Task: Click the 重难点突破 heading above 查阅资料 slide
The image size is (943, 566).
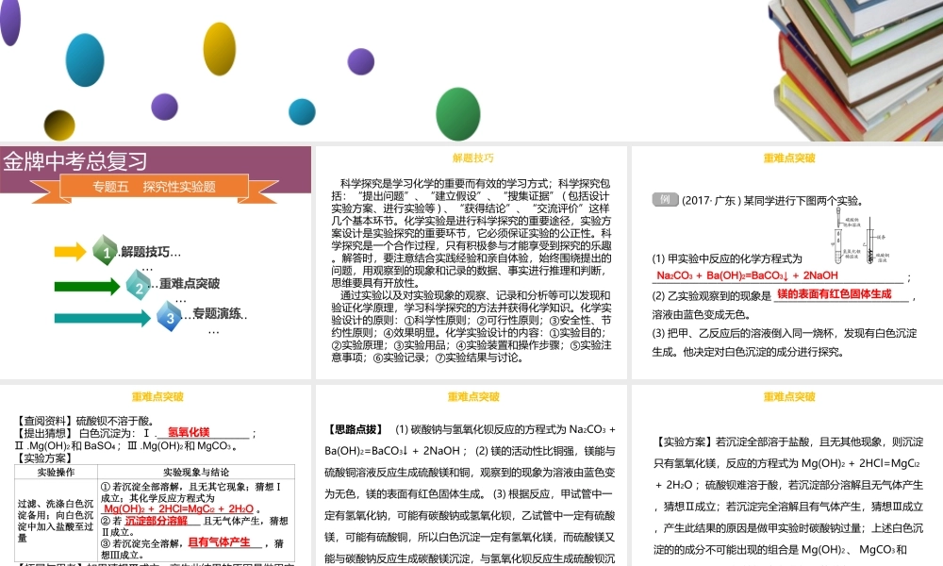Action: 157,396
